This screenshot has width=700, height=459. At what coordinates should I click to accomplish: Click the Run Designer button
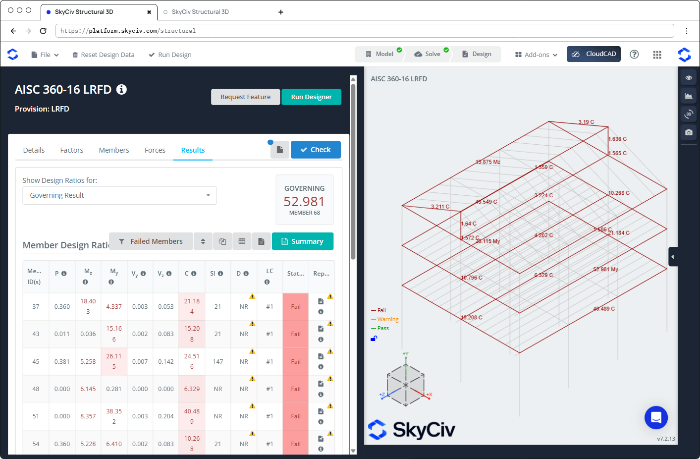(312, 97)
